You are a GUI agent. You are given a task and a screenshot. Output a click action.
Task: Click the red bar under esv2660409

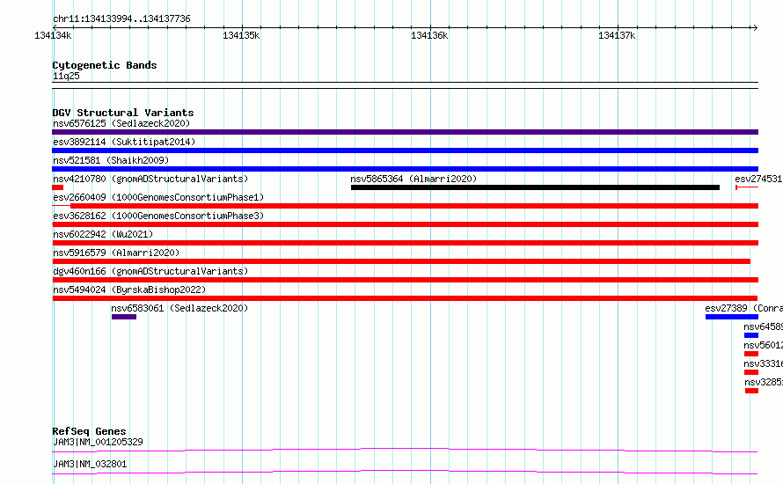point(414,206)
